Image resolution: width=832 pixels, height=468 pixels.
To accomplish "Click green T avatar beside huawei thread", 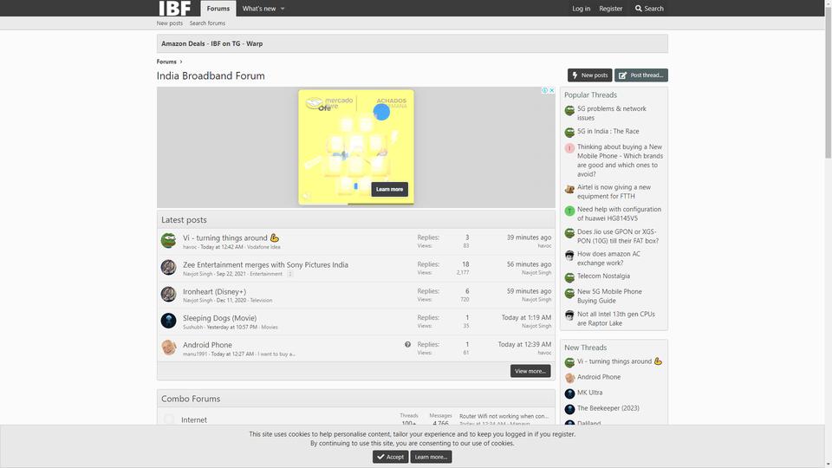I will click(x=569, y=211).
